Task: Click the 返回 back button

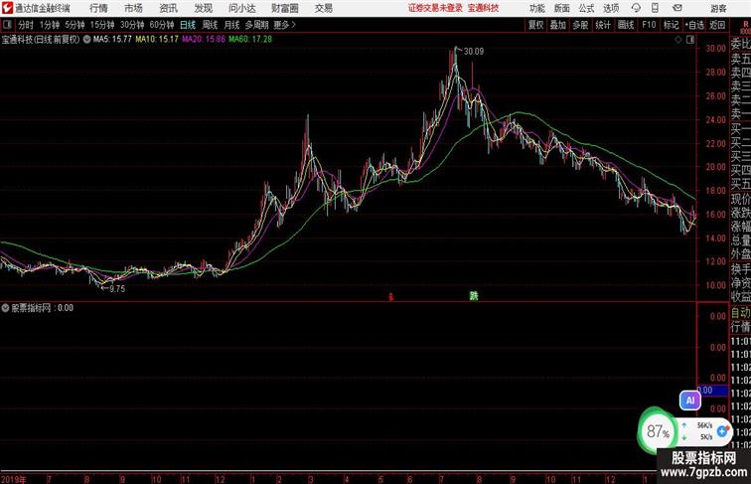Action: pos(717,25)
